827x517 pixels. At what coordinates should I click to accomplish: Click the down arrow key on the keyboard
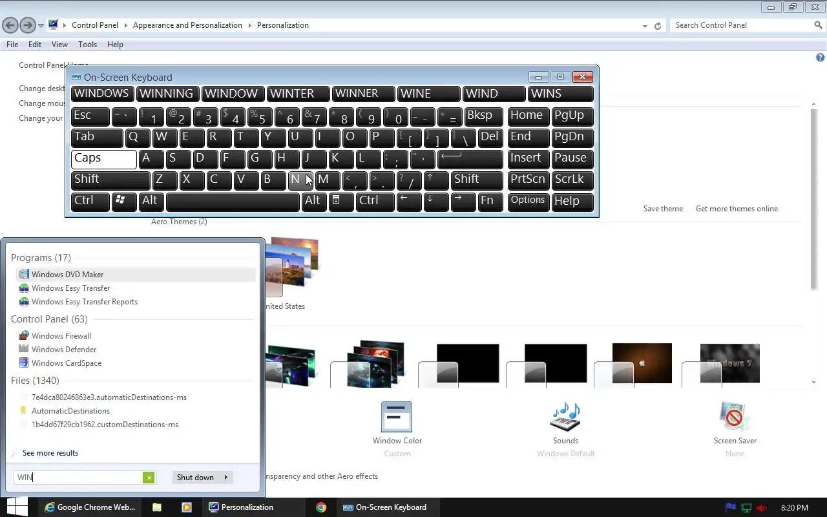point(436,201)
